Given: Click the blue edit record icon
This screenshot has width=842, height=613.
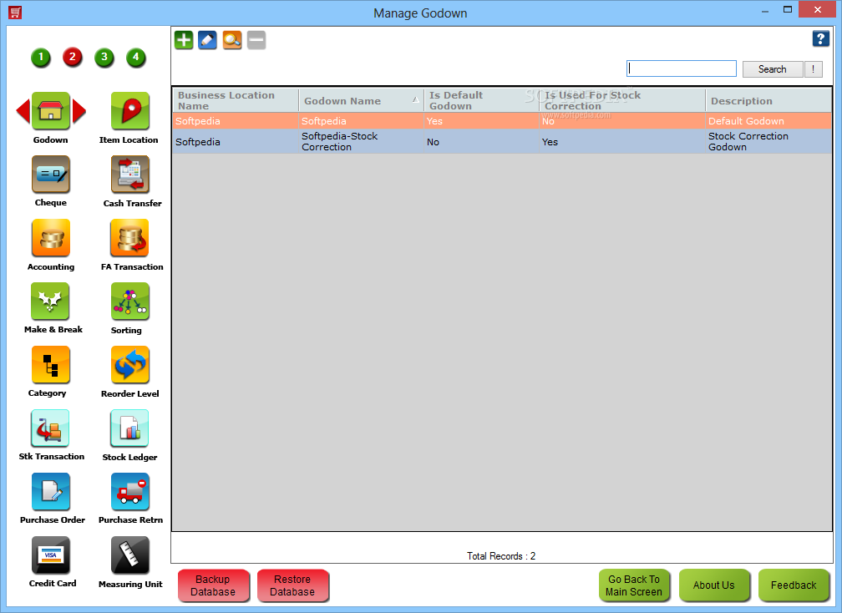Looking at the screenshot, I should click(x=207, y=40).
